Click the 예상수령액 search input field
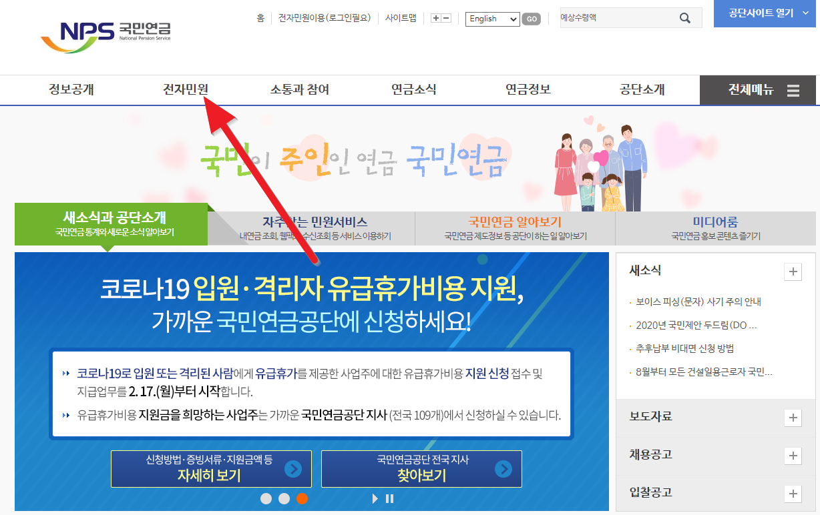The height and width of the screenshot is (515, 820). (x=618, y=18)
